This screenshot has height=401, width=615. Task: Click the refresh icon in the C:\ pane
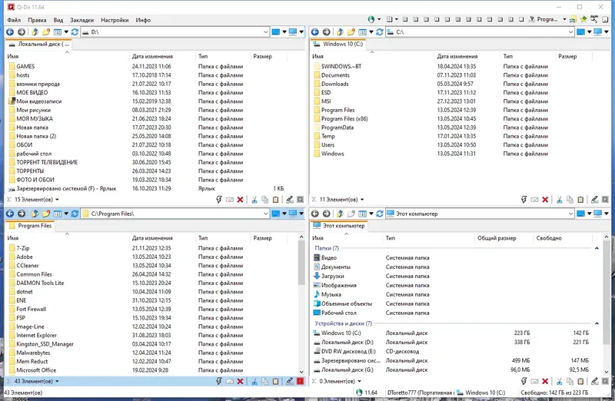pyautogui.click(x=379, y=31)
